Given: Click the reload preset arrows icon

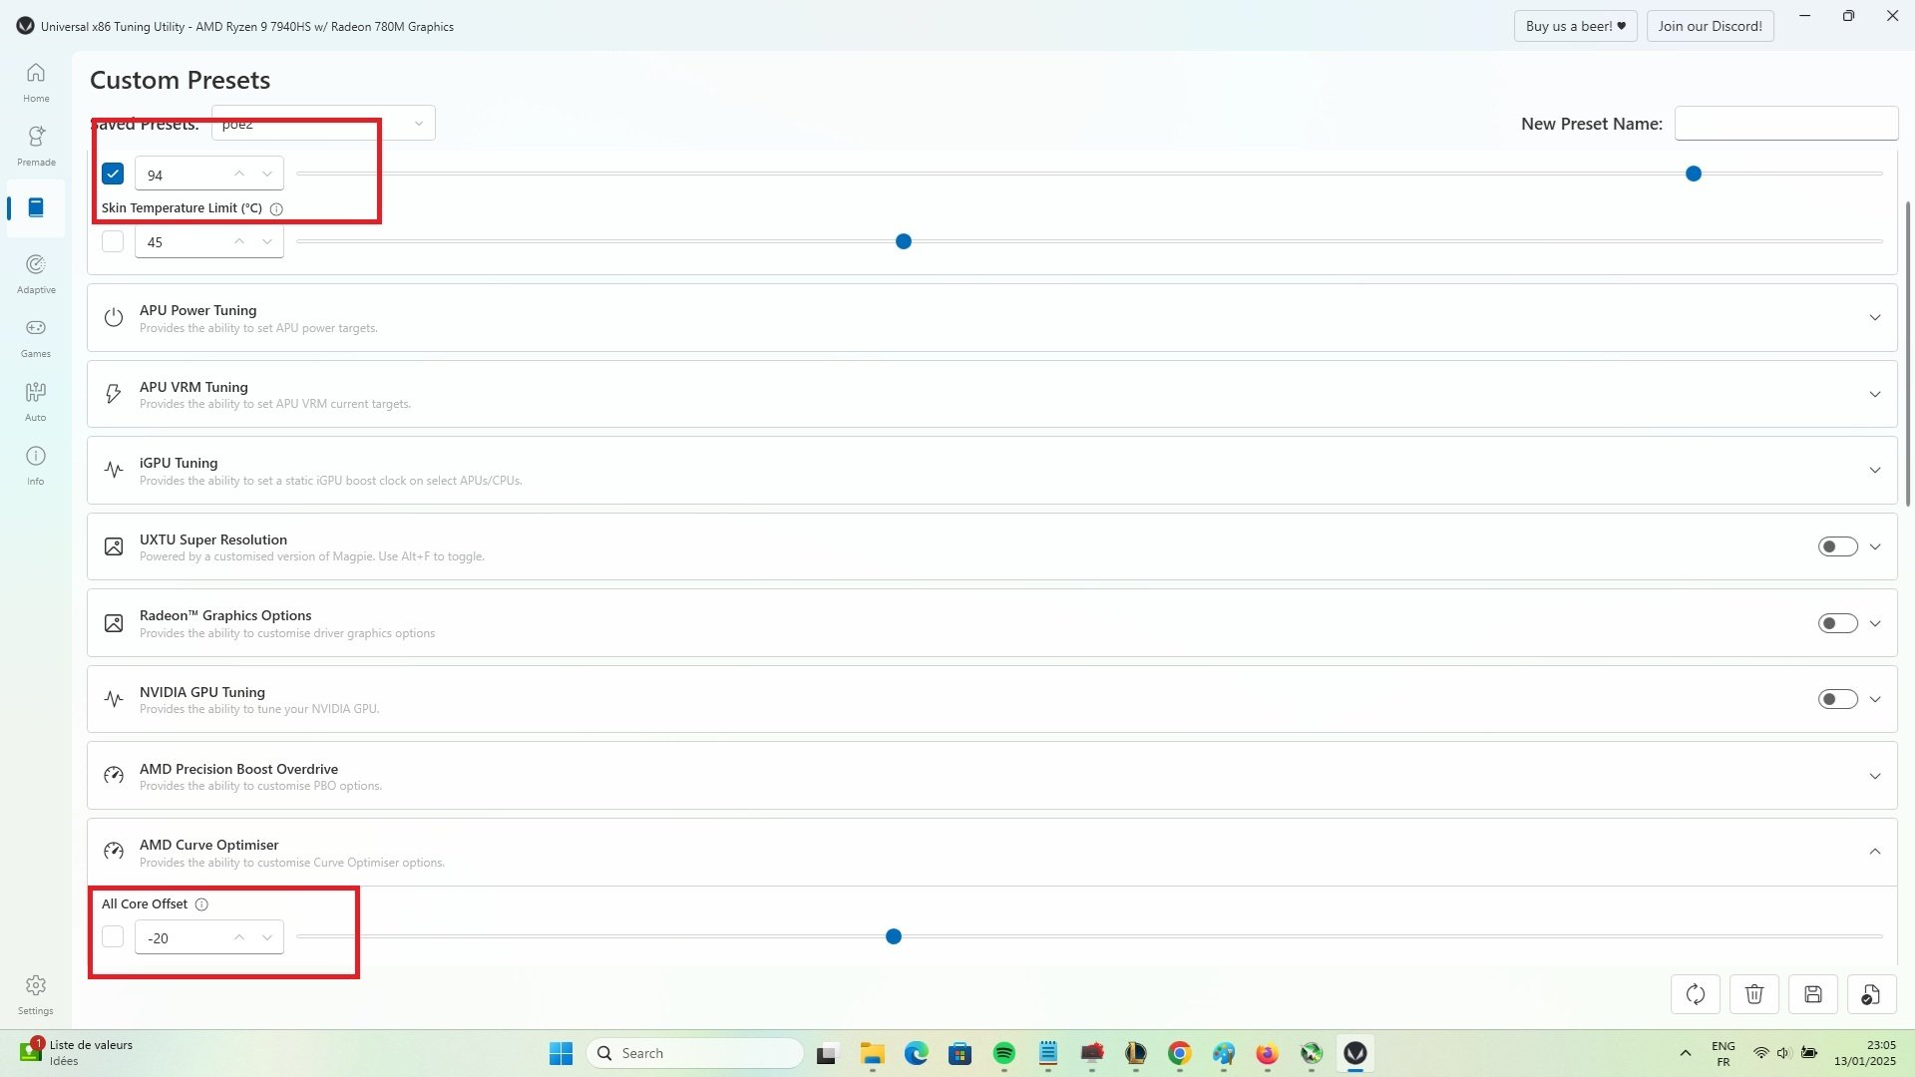Looking at the screenshot, I should (1696, 994).
